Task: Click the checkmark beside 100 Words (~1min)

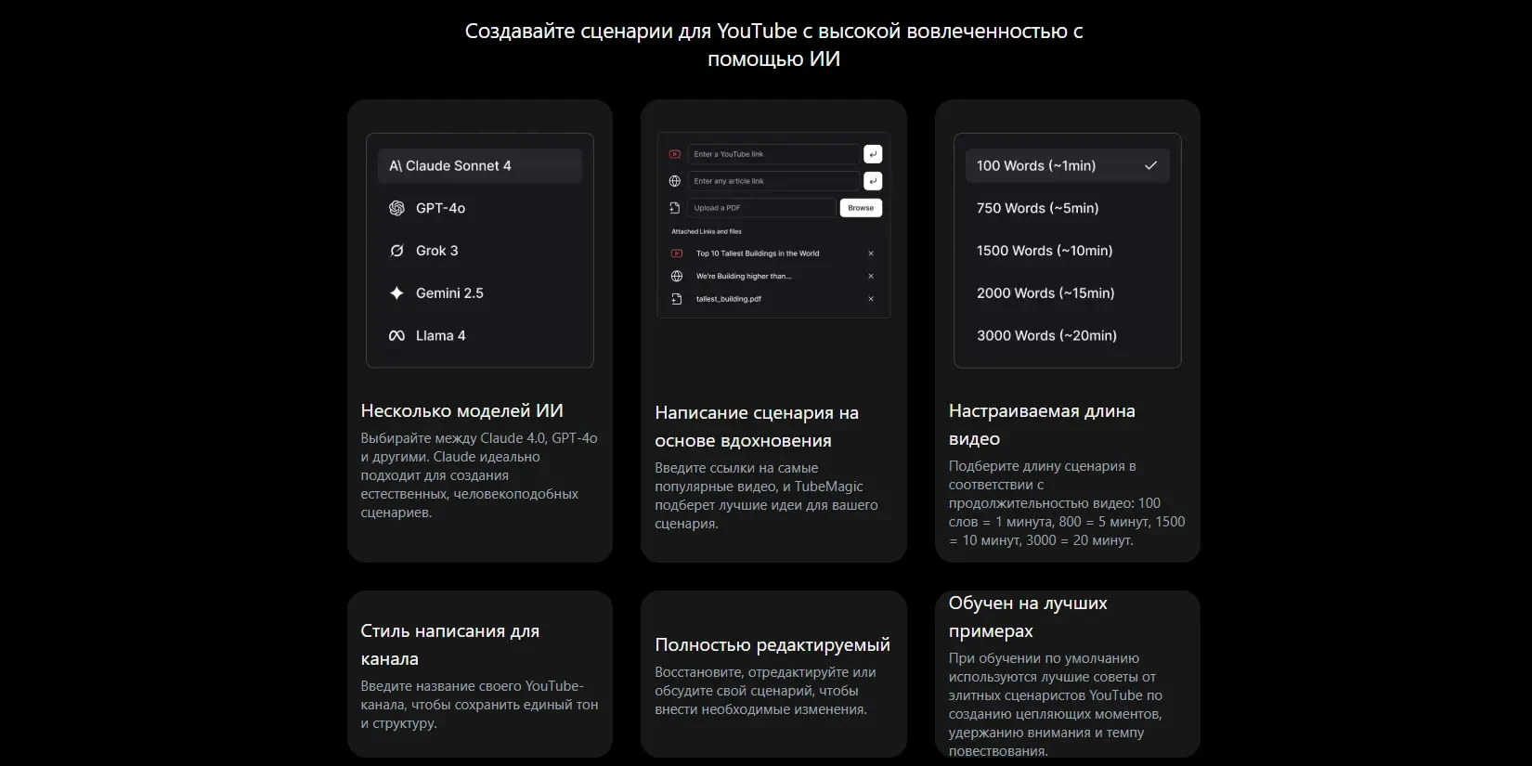Action: click(1150, 165)
